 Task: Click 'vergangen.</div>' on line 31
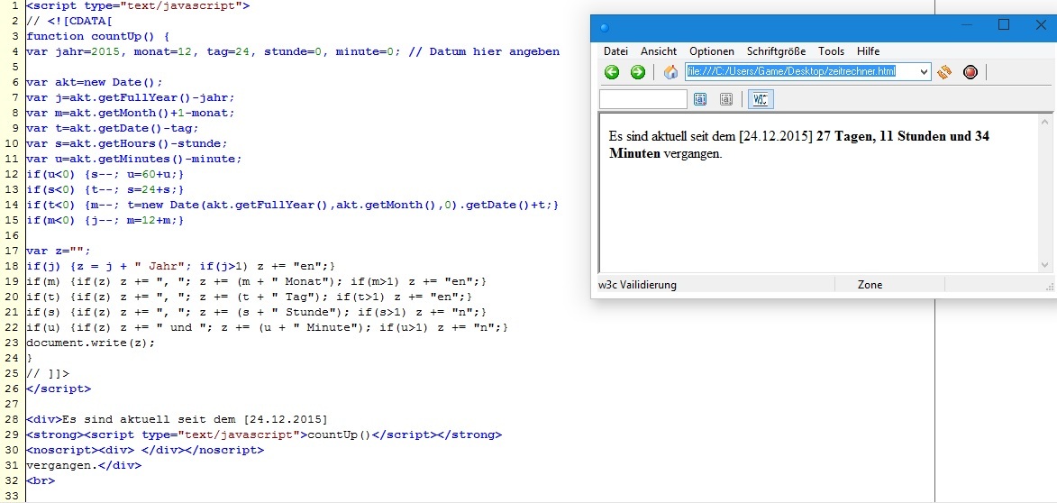(84, 465)
